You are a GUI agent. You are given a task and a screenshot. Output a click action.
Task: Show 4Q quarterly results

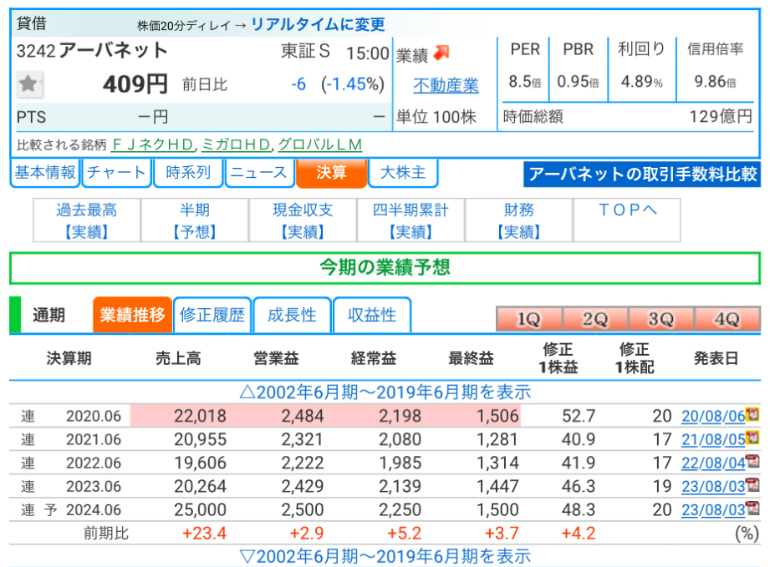[x=727, y=319]
